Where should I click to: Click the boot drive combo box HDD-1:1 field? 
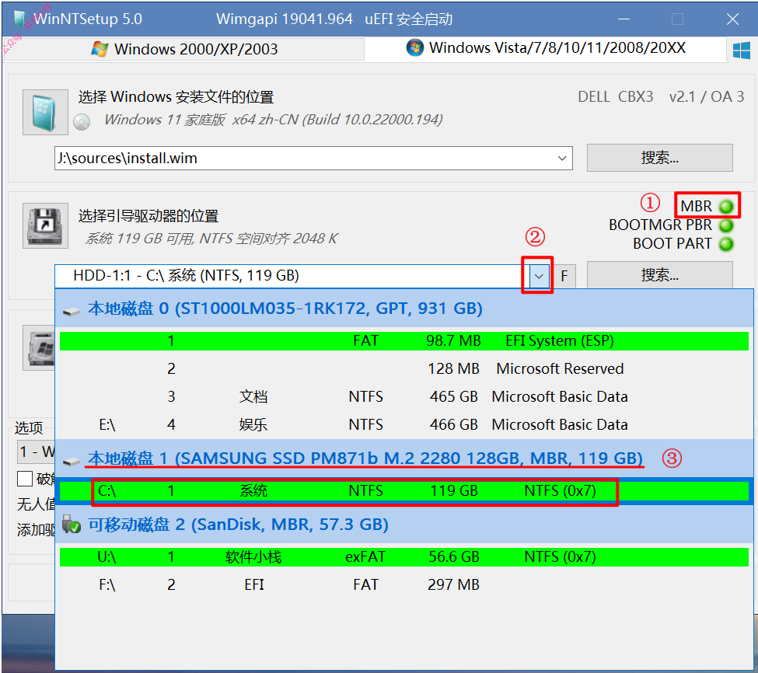coord(292,275)
